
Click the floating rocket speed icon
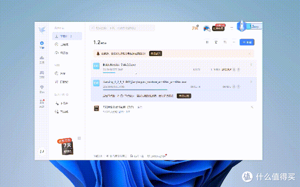(242, 26)
